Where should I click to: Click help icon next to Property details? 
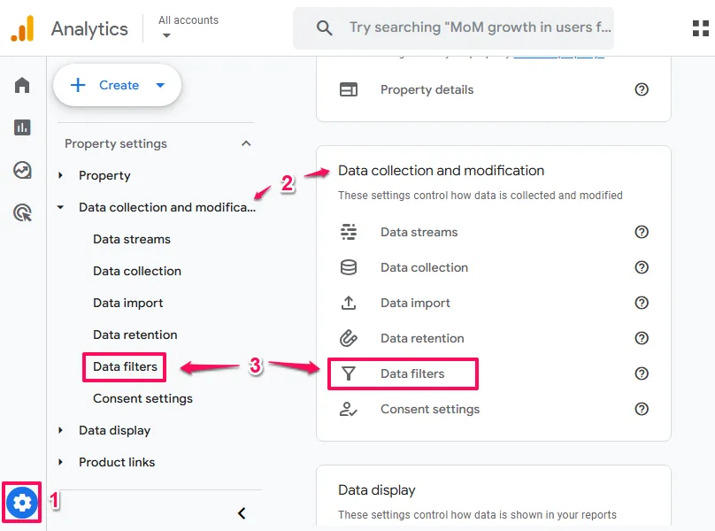642,89
